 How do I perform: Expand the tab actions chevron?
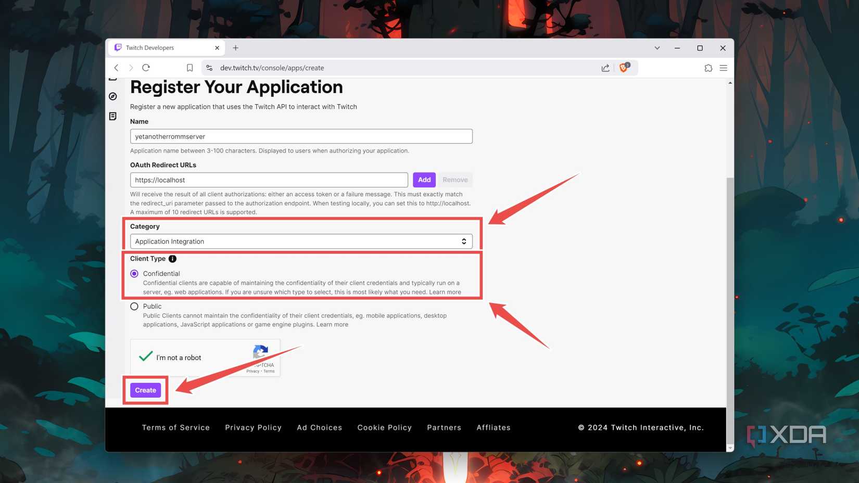tap(656, 47)
